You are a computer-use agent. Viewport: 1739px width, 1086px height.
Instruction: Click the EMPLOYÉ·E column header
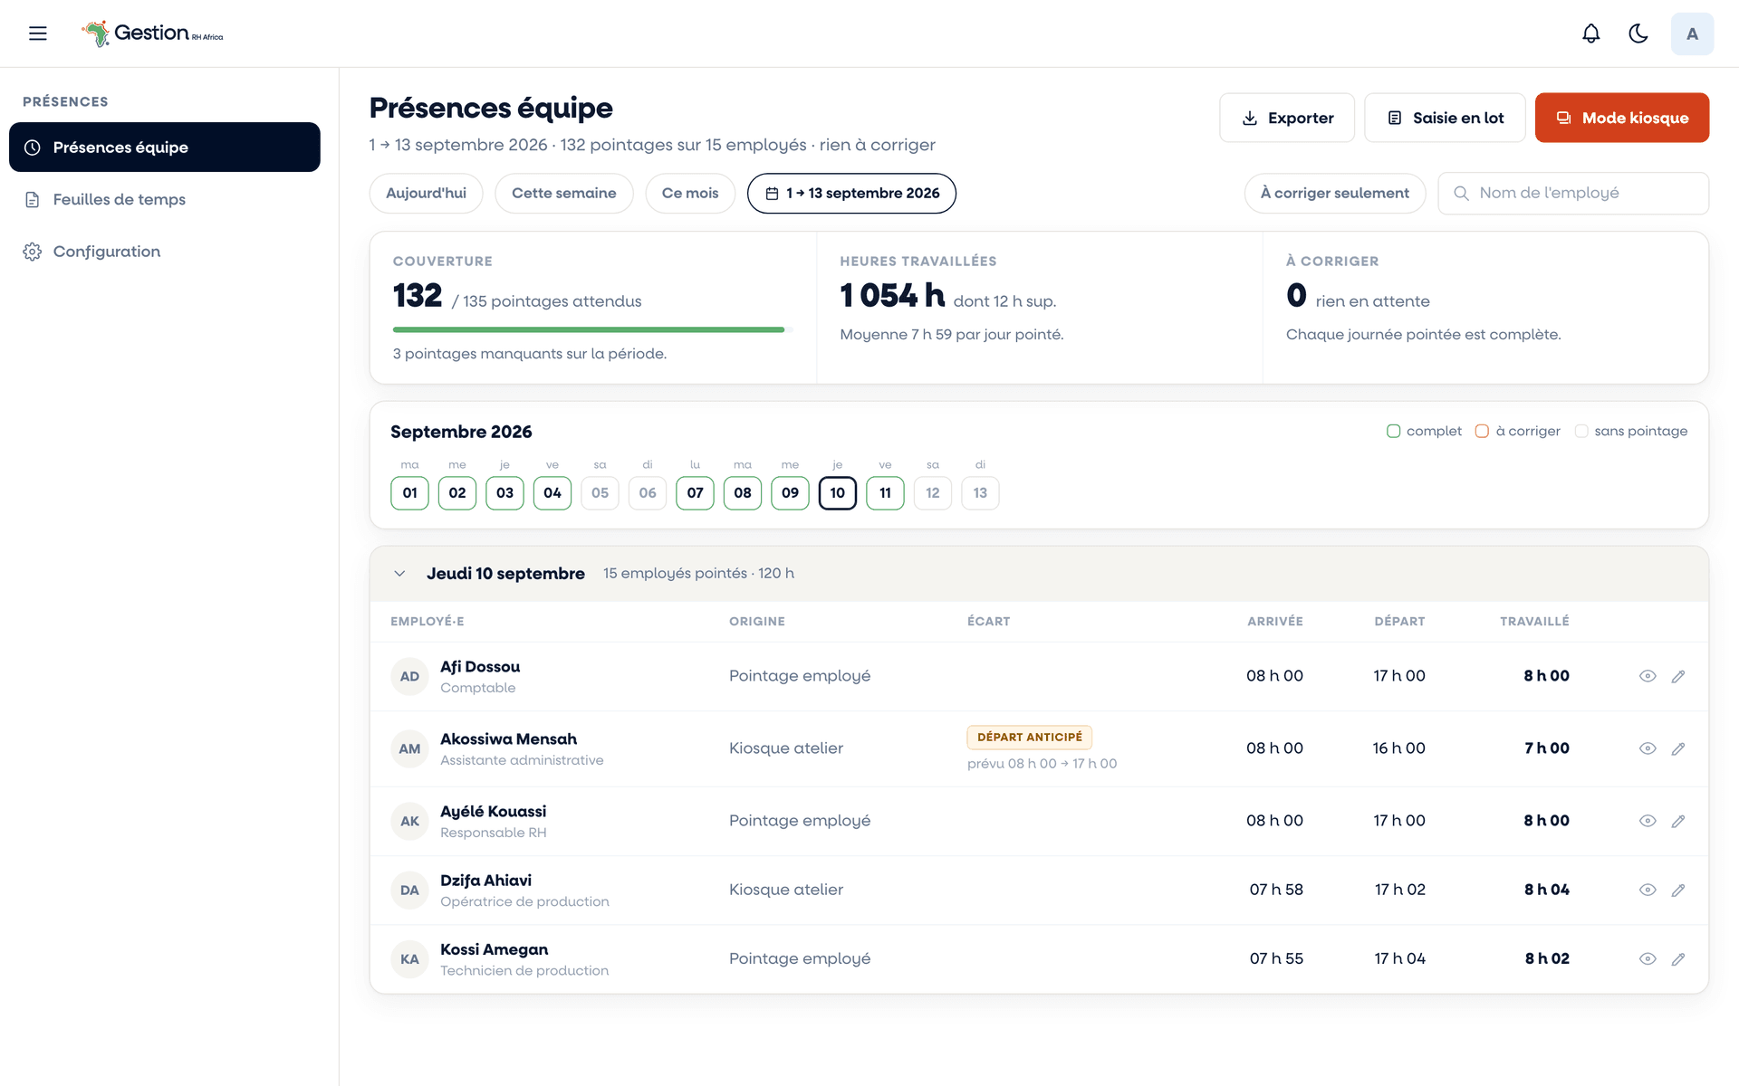pos(428,622)
